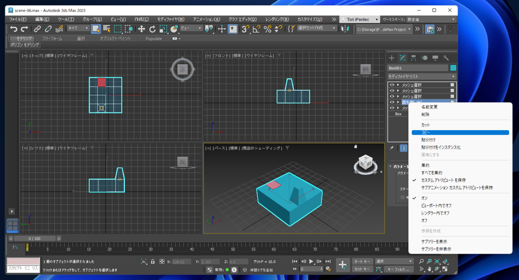
Task: Toggle eye of first メッシュ選択 modifier
Action: (392, 85)
